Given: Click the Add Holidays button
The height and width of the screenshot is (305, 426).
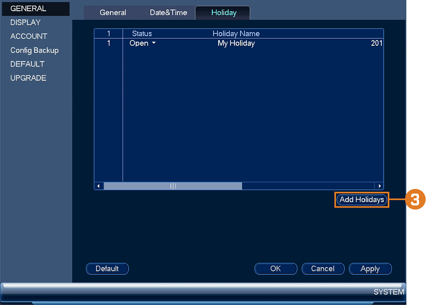Looking at the screenshot, I should [362, 200].
